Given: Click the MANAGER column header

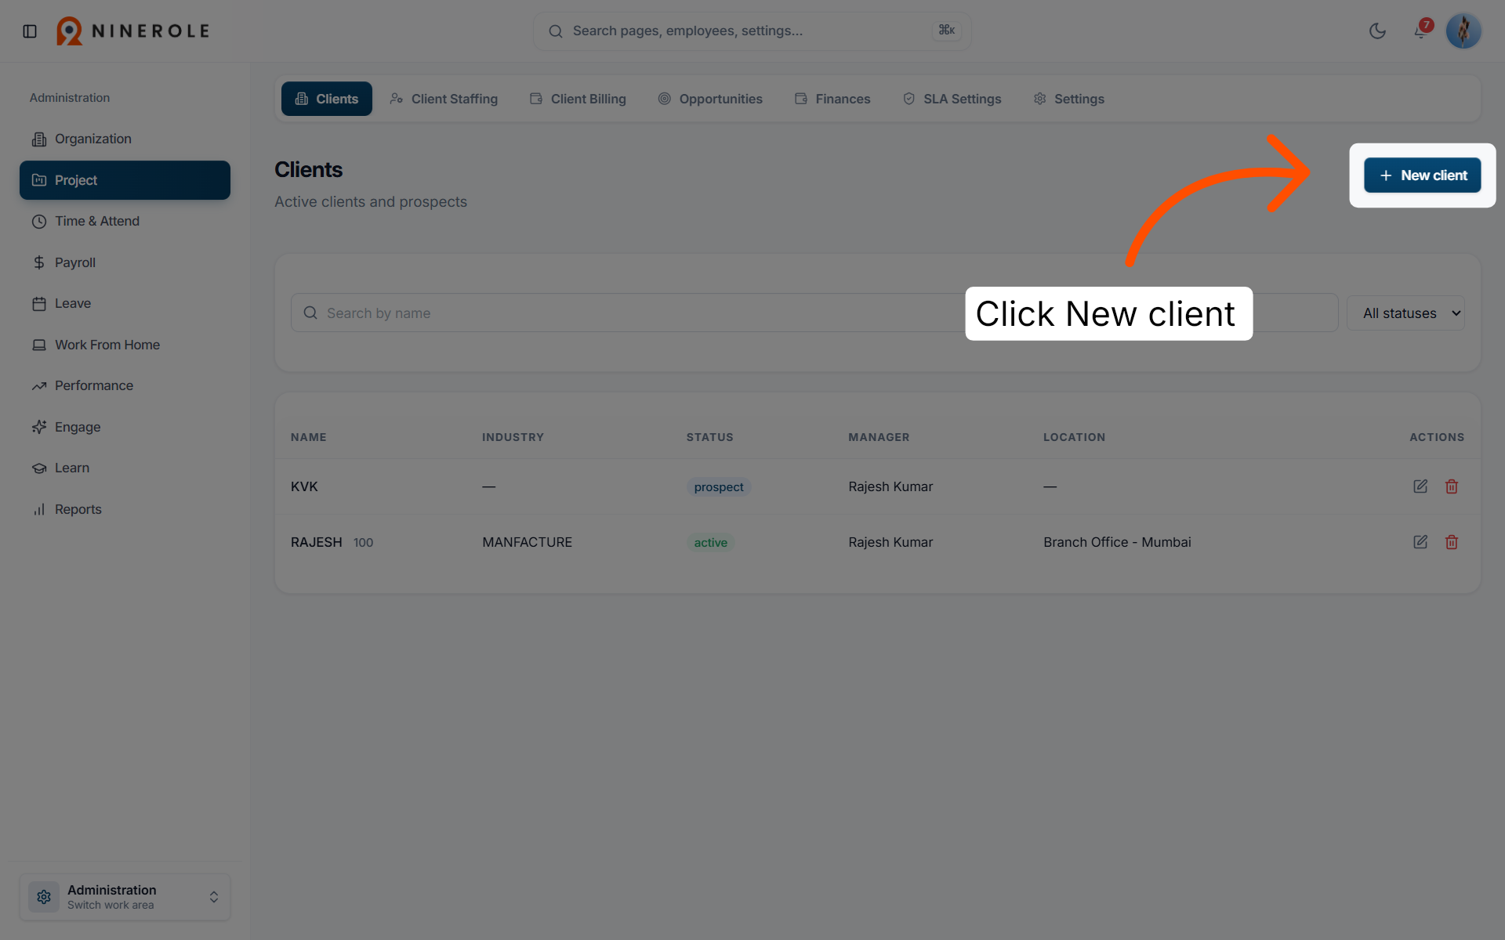Looking at the screenshot, I should (879, 437).
